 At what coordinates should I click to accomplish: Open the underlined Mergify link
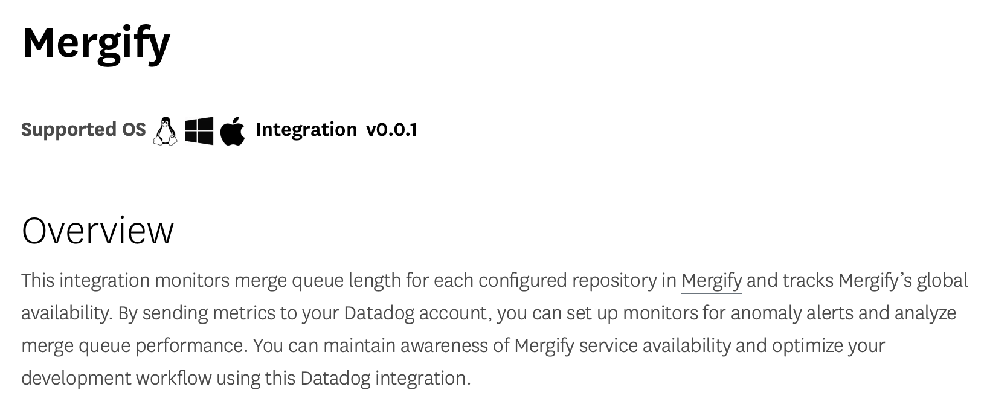[712, 281]
